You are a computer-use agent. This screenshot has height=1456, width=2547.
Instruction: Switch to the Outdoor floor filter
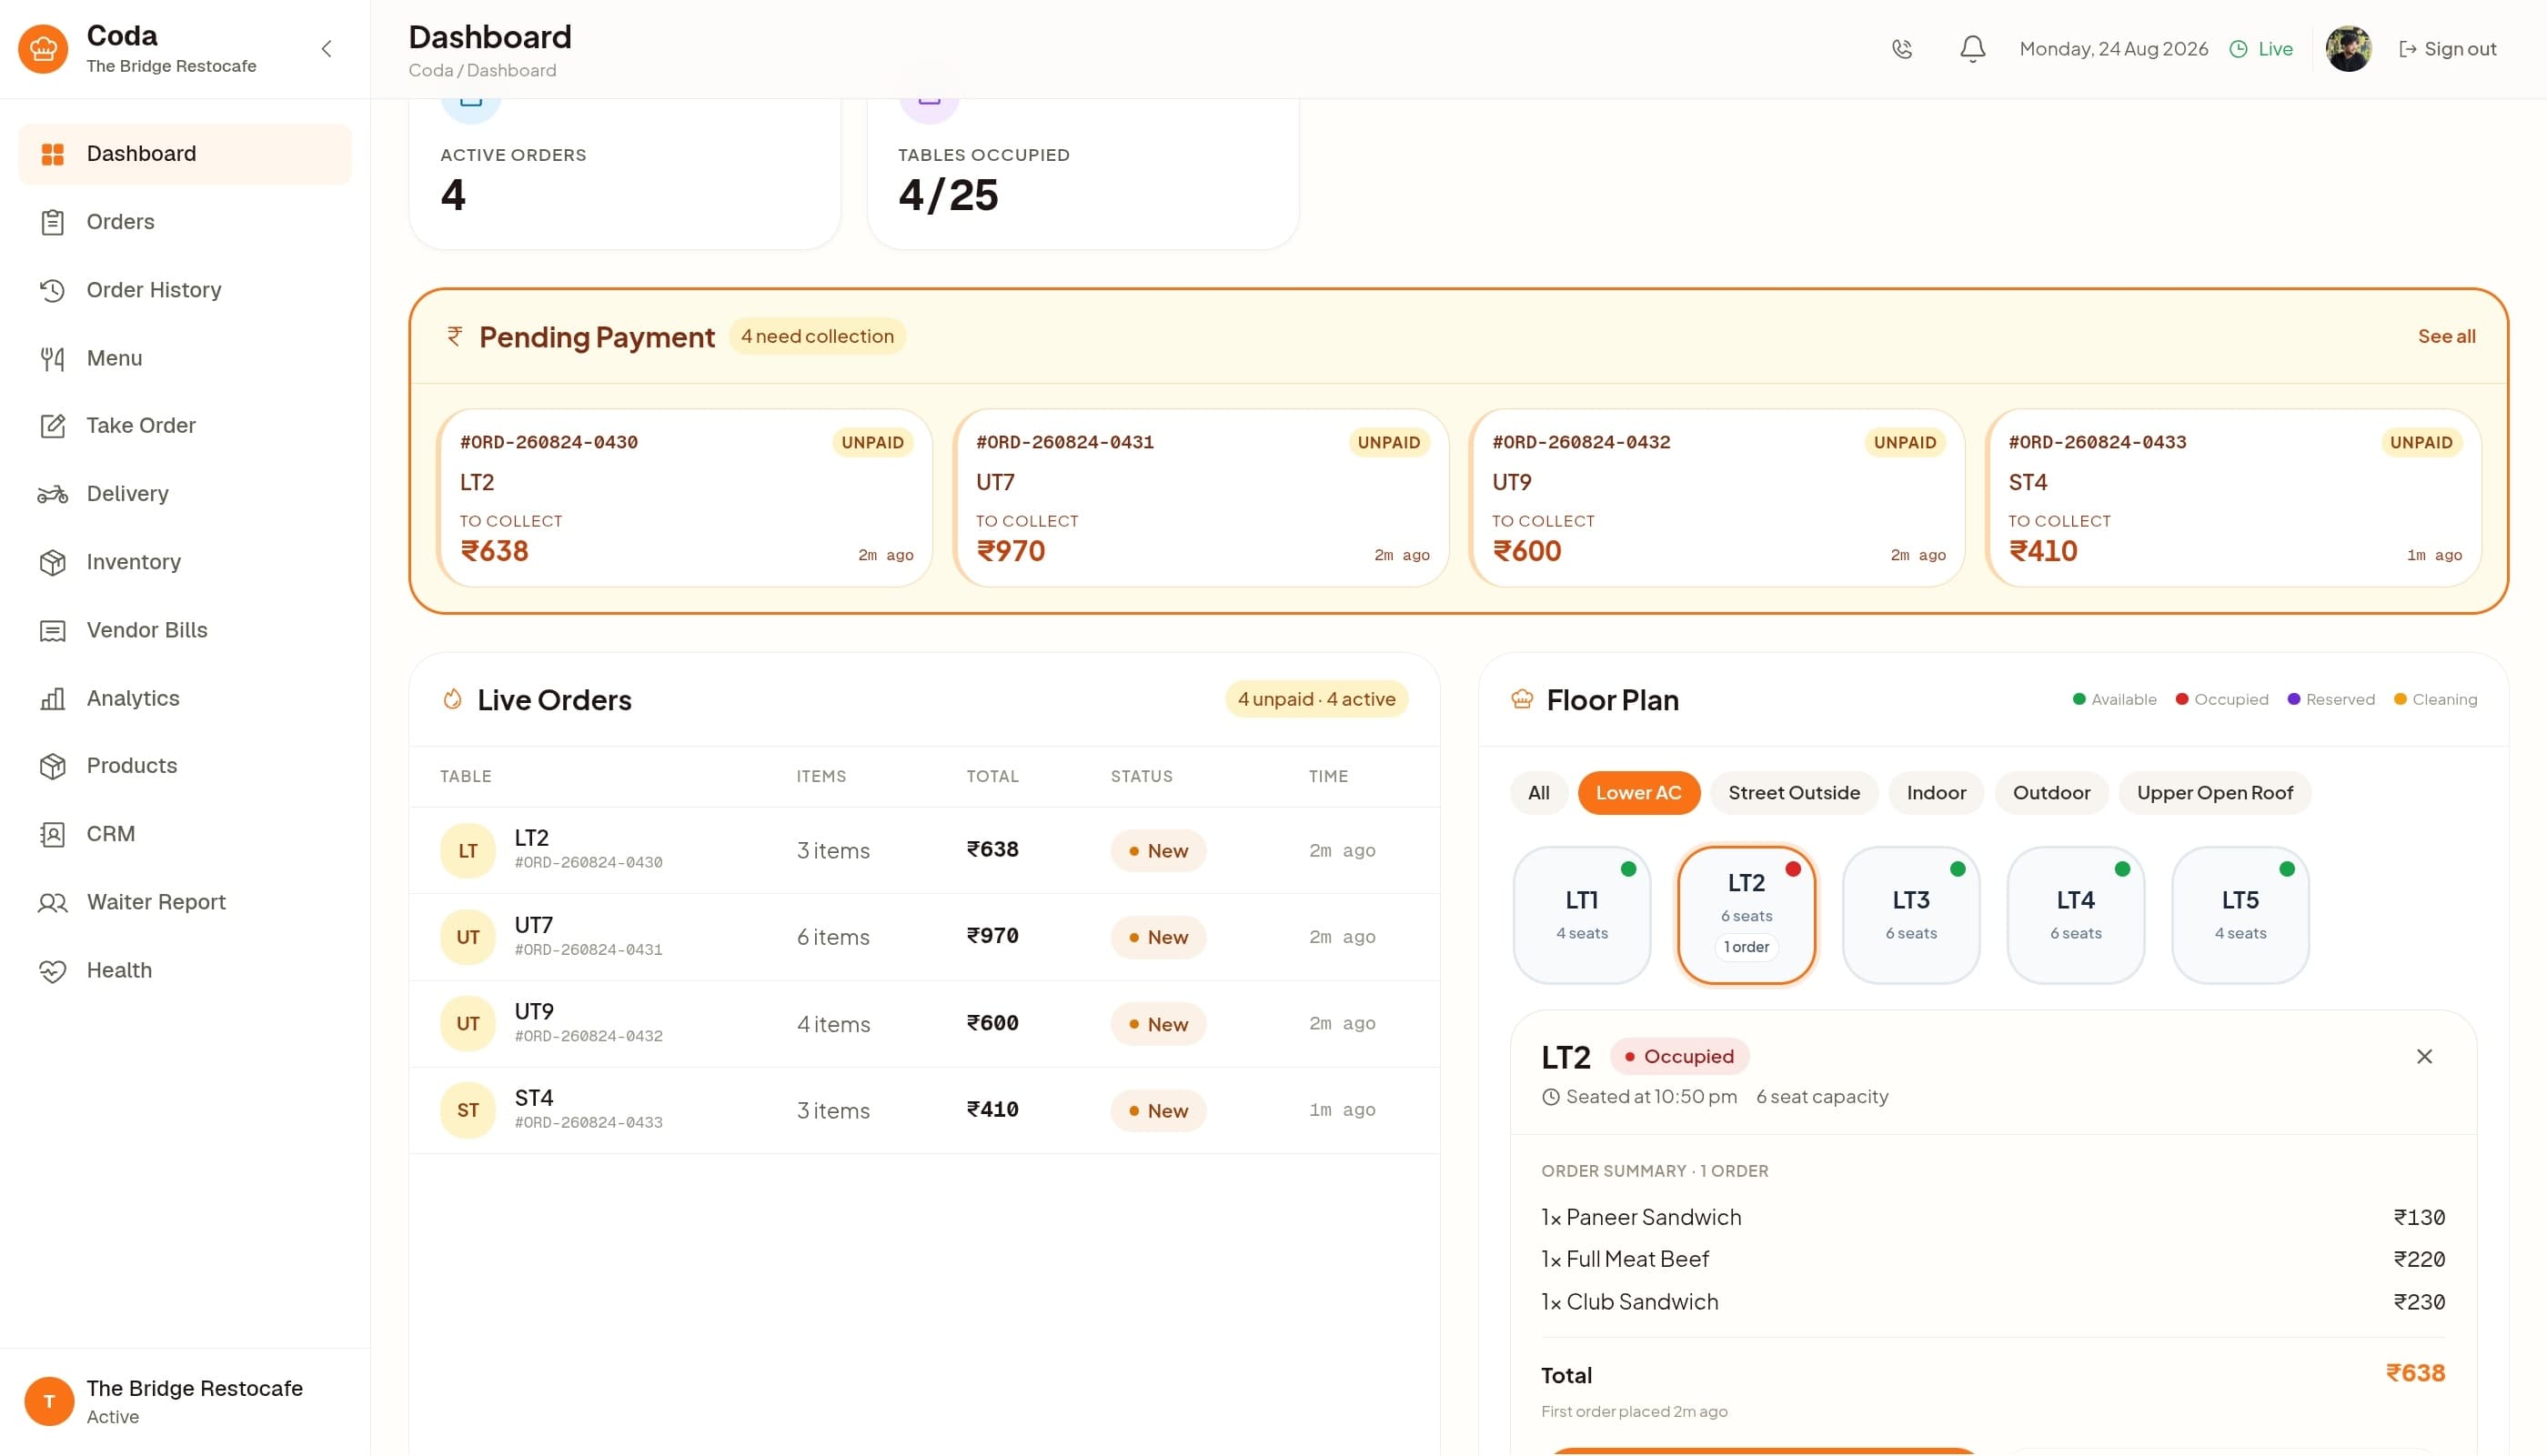point(2051,792)
